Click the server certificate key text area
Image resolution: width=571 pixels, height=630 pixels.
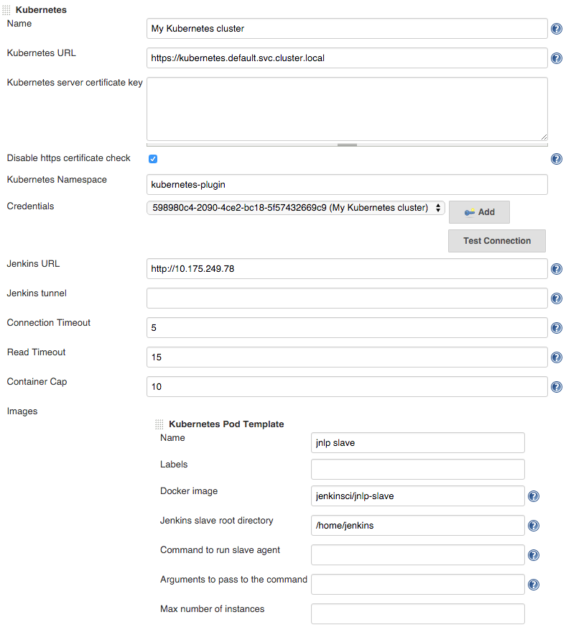(x=347, y=109)
